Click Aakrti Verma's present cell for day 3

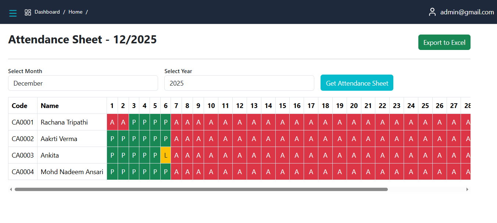tap(134, 139)
